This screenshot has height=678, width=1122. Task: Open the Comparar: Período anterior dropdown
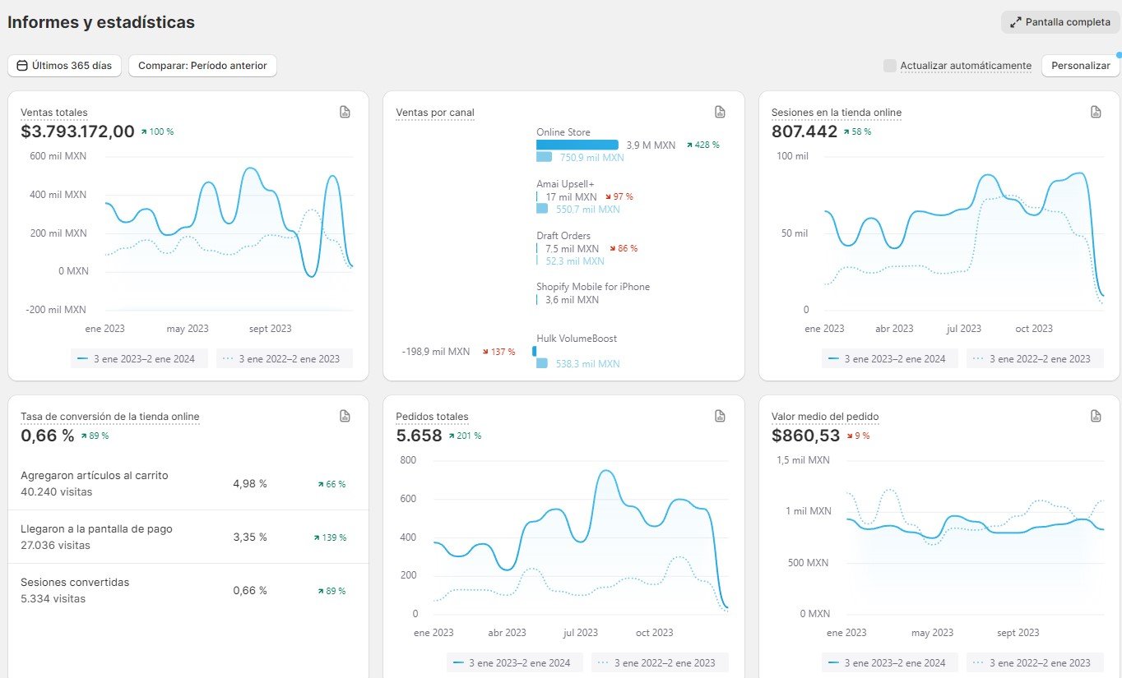pos(202,66)
